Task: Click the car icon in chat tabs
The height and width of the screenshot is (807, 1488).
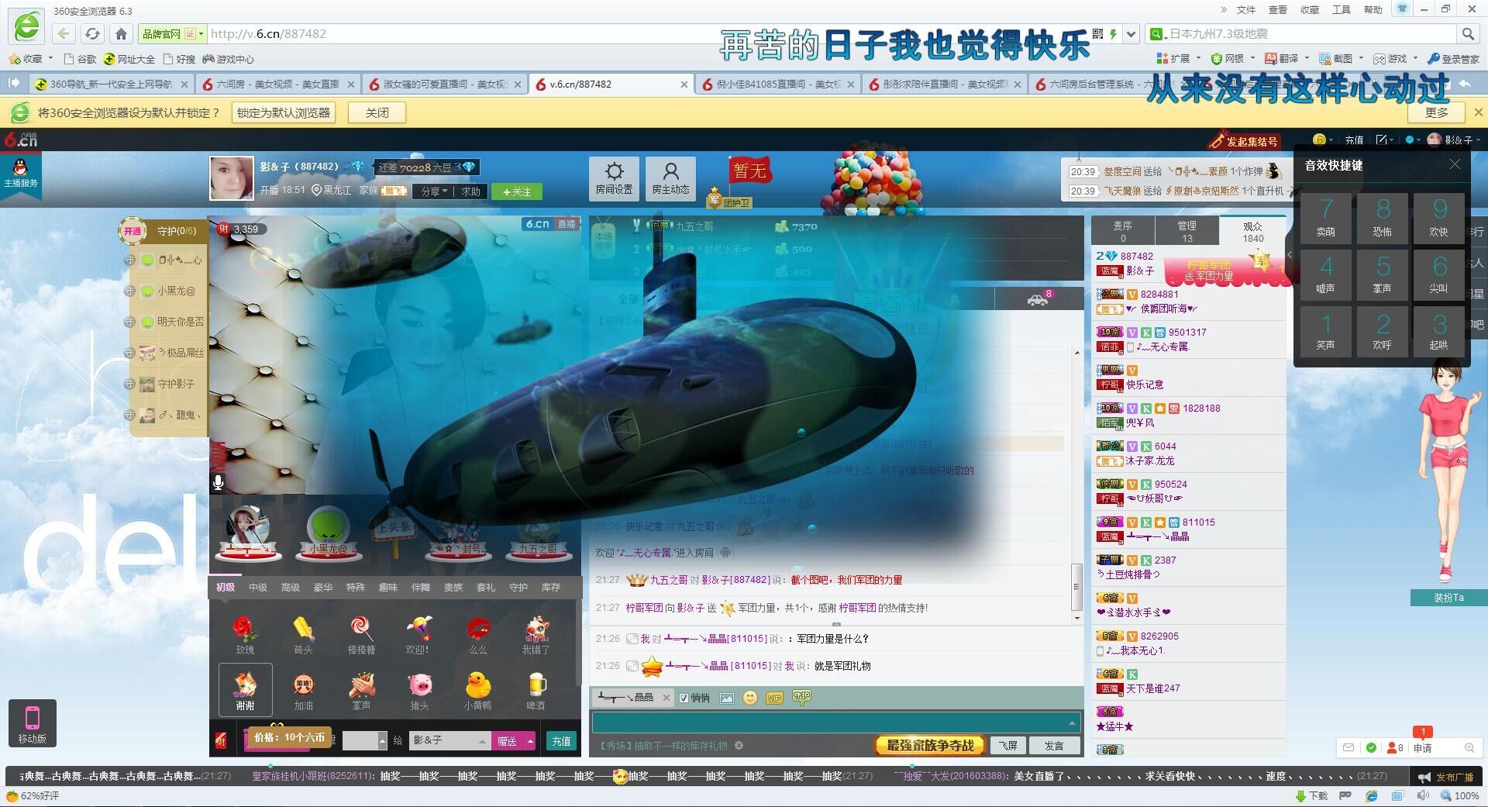Action: (x=1038, y=299)
